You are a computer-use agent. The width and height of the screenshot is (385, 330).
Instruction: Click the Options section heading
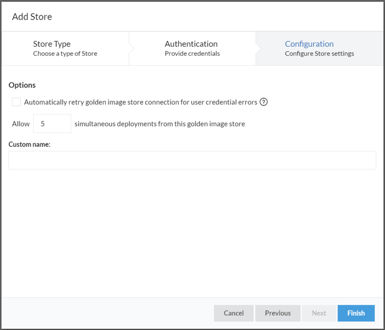22,85
